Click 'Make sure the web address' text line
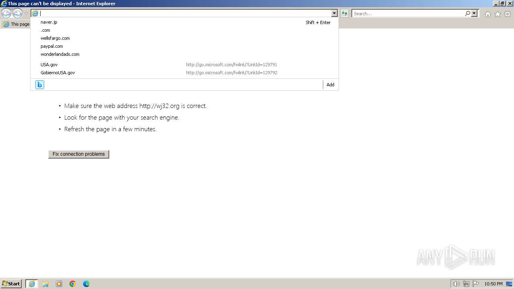 click(135, 106)
